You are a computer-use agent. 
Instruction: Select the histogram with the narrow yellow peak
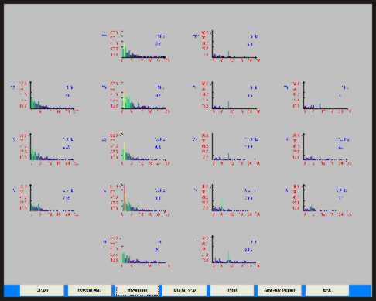137,149
